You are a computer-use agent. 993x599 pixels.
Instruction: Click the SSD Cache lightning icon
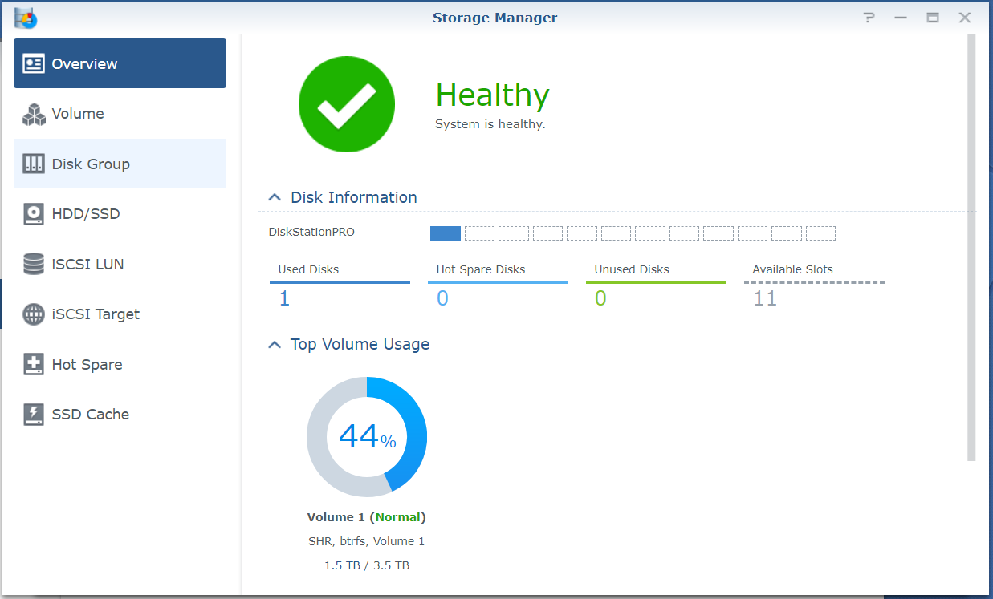pyautogui.click(x=34, y=415)
